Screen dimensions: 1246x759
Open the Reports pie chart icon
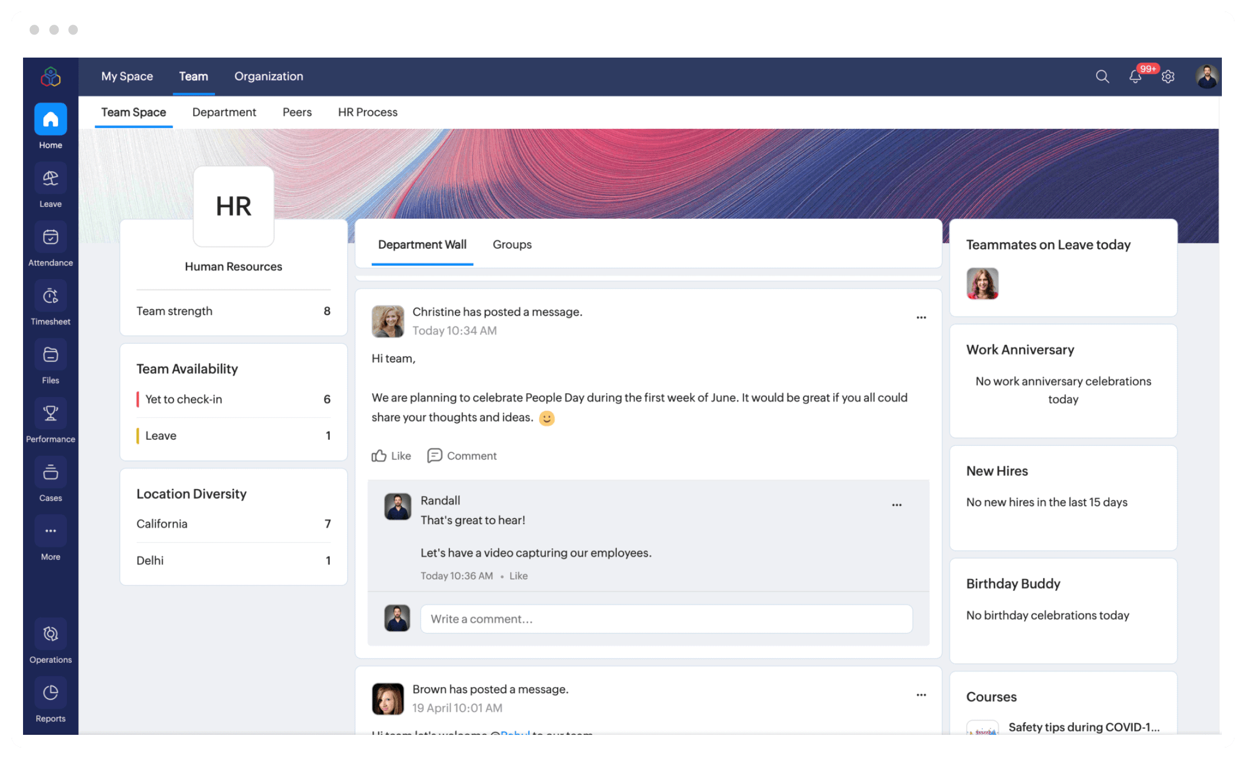(50, 693)
